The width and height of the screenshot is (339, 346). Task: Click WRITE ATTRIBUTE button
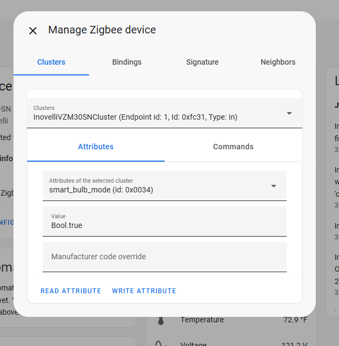(144, 290)
